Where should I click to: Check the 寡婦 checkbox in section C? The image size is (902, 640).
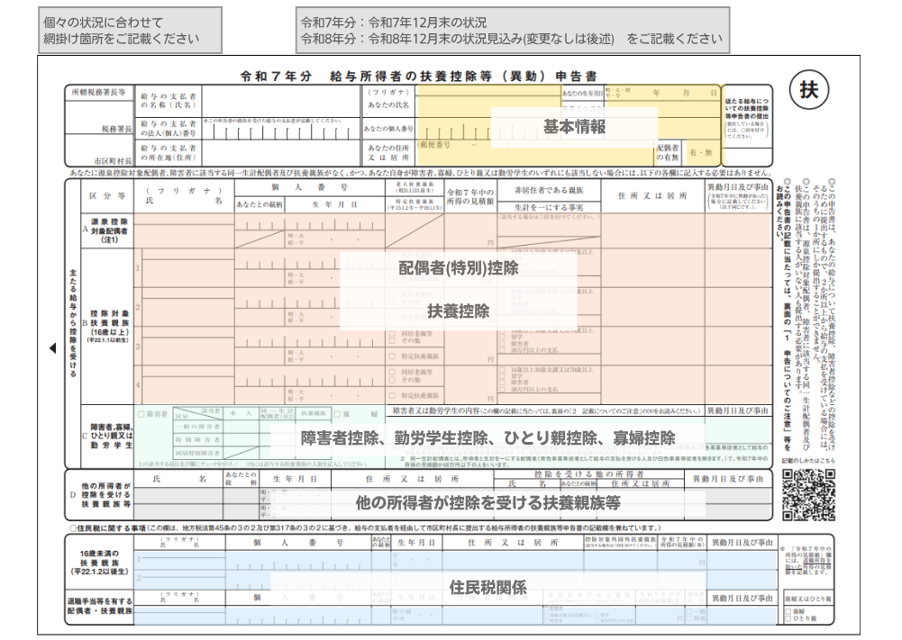pos(337,413)
